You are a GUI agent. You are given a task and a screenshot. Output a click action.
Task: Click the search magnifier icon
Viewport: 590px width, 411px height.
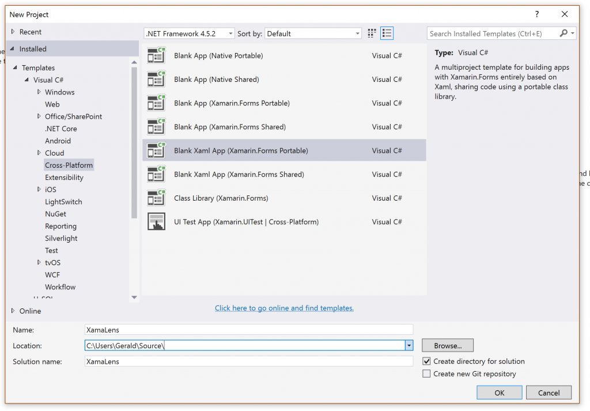(x=563, y=33)
